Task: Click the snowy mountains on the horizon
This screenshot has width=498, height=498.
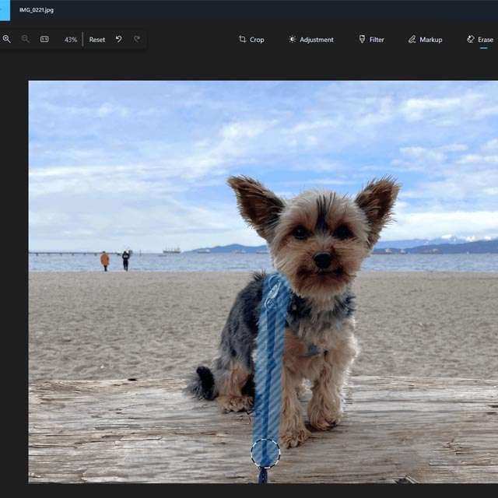Action: click(459, 240)
